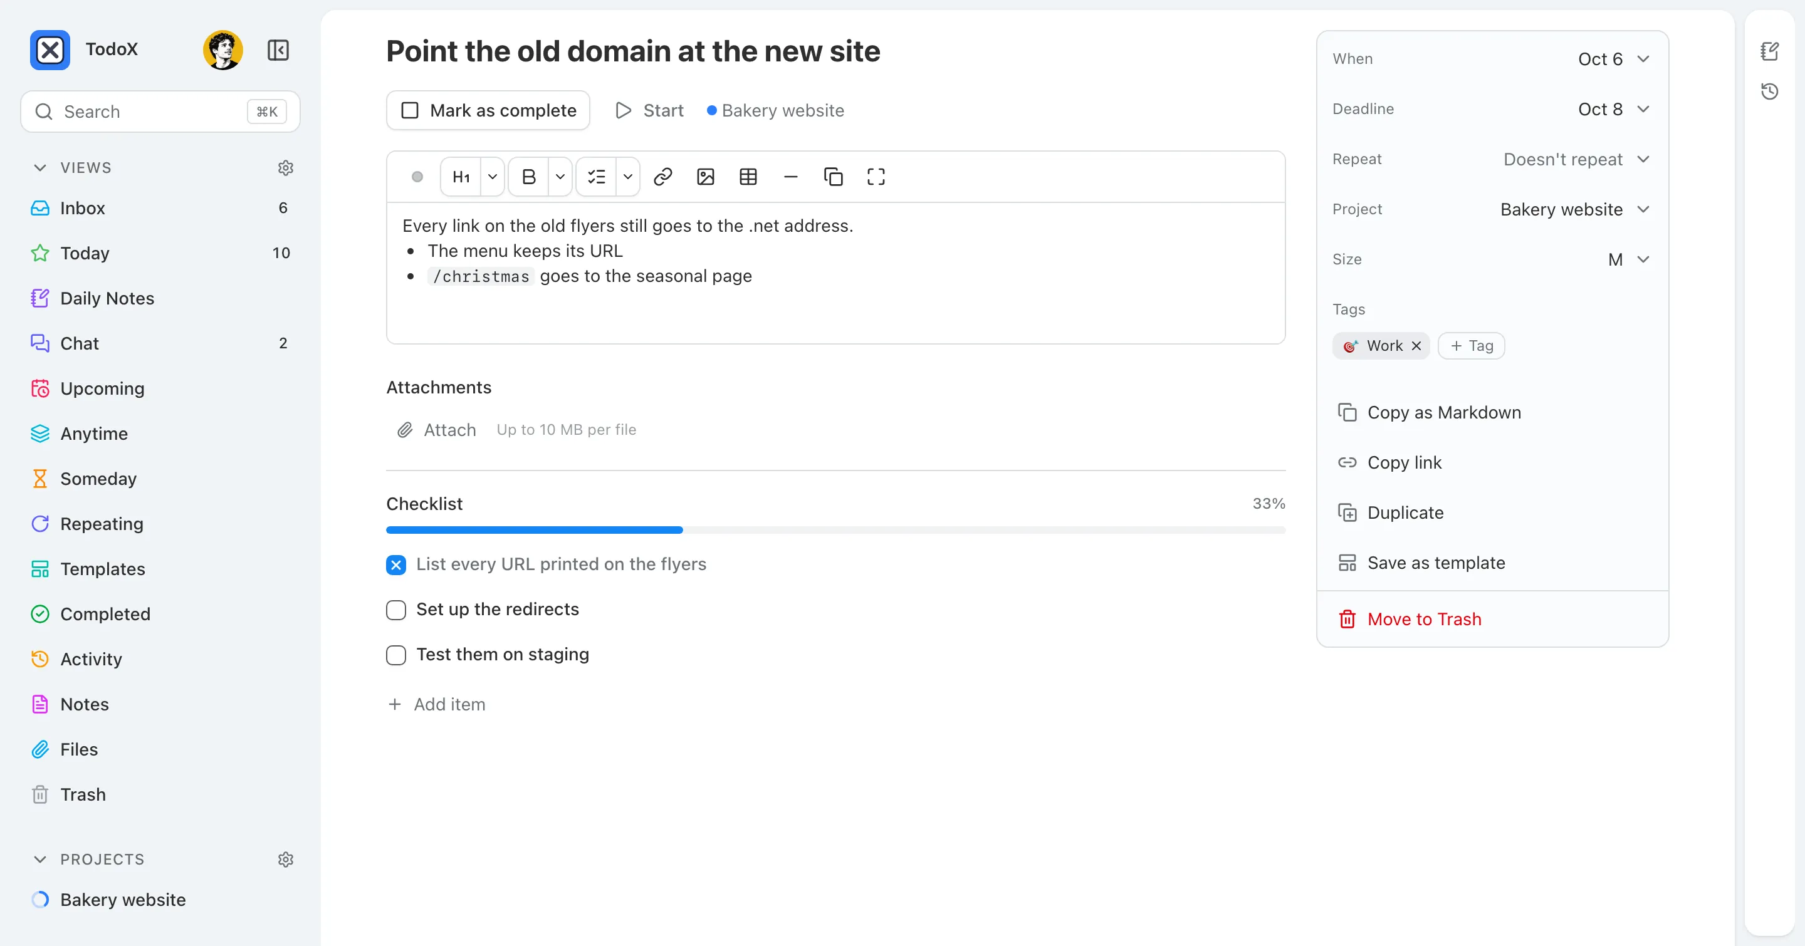Uncheck List every URL printed on the flyers
The image size is (1805, 946).
tap(396, 564)
